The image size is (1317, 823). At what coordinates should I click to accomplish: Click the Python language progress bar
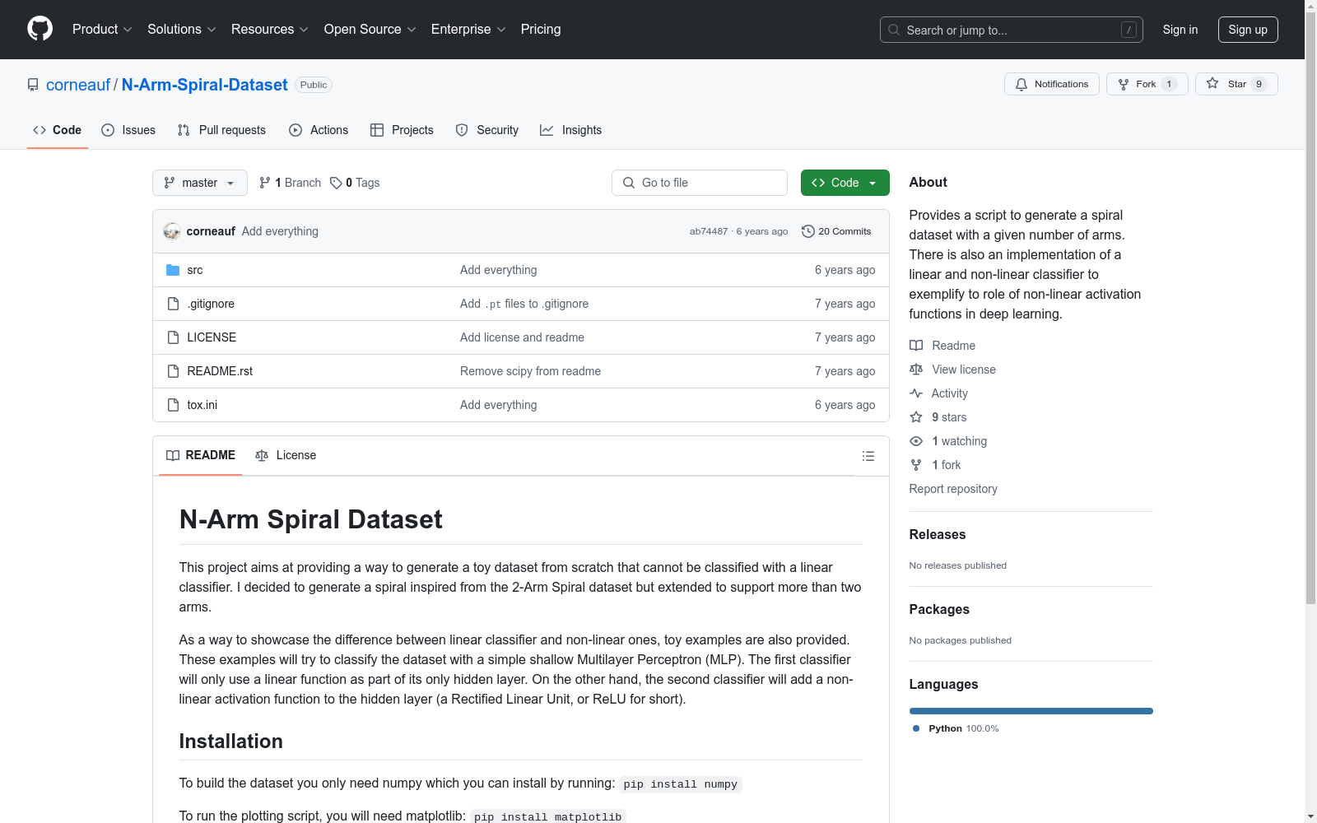(x=1031, y=711)
